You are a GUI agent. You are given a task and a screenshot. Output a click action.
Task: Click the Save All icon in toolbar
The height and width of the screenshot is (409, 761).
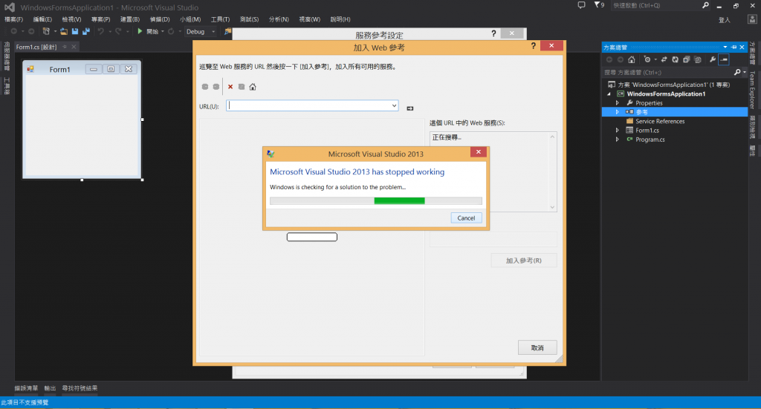(x=86, y=31)
